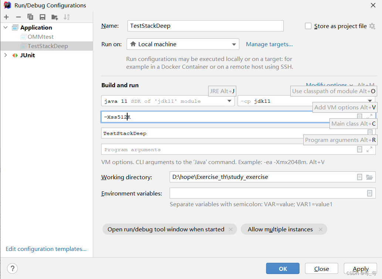382x279 pixels.
Task: Select the OMMtest configuration
Action: tap(40, 37)
